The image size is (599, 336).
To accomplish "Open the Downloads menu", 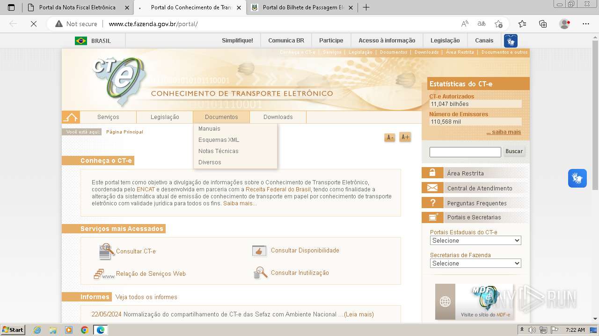I will [278, 117].
